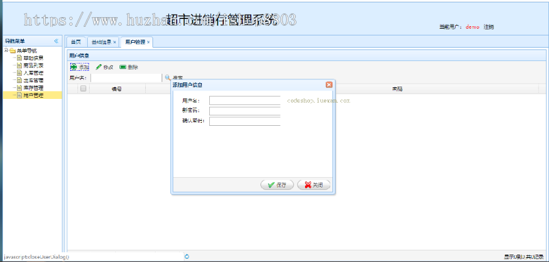549x262 pixels.
Task: Click the refresh icon in the pagination bar
Action: click(187, 257)
